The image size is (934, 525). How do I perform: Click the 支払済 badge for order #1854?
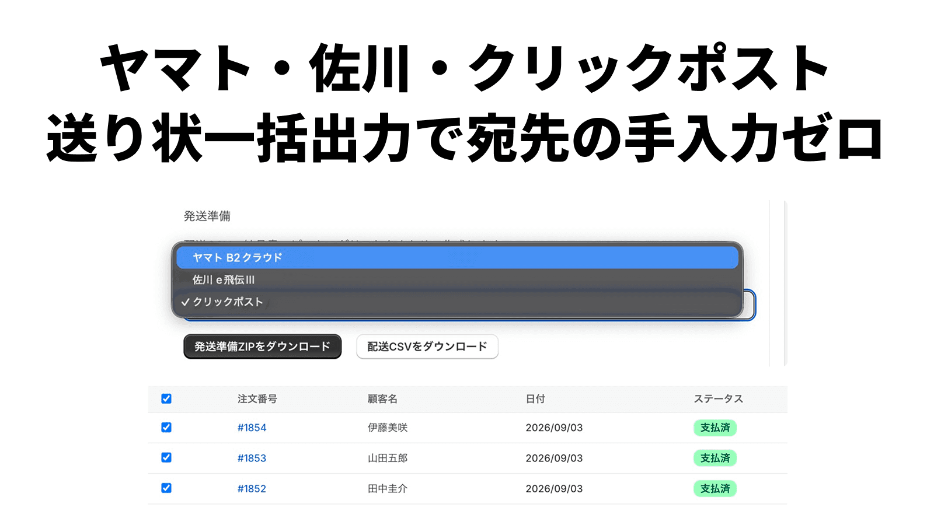coord(715,428)
